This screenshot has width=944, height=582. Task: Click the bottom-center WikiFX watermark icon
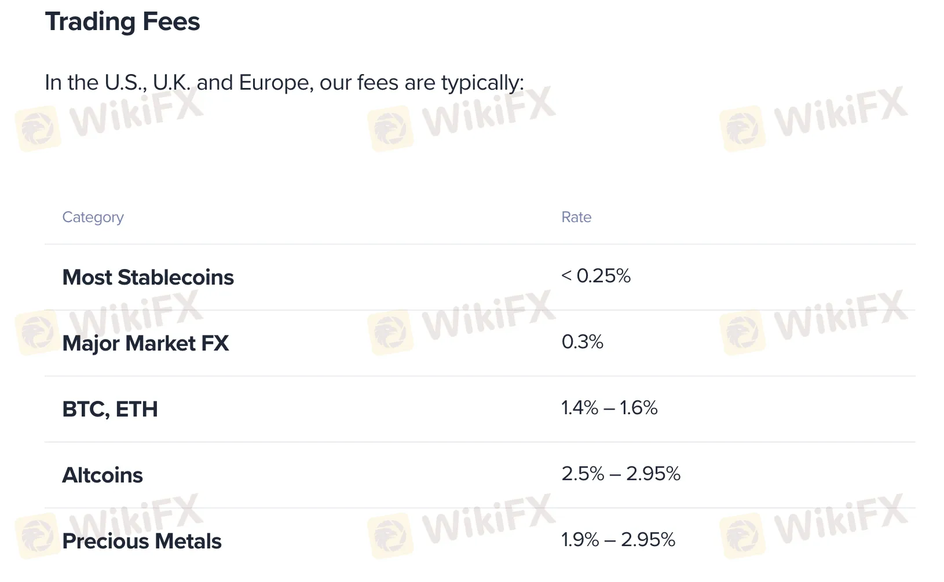point(390,536)
